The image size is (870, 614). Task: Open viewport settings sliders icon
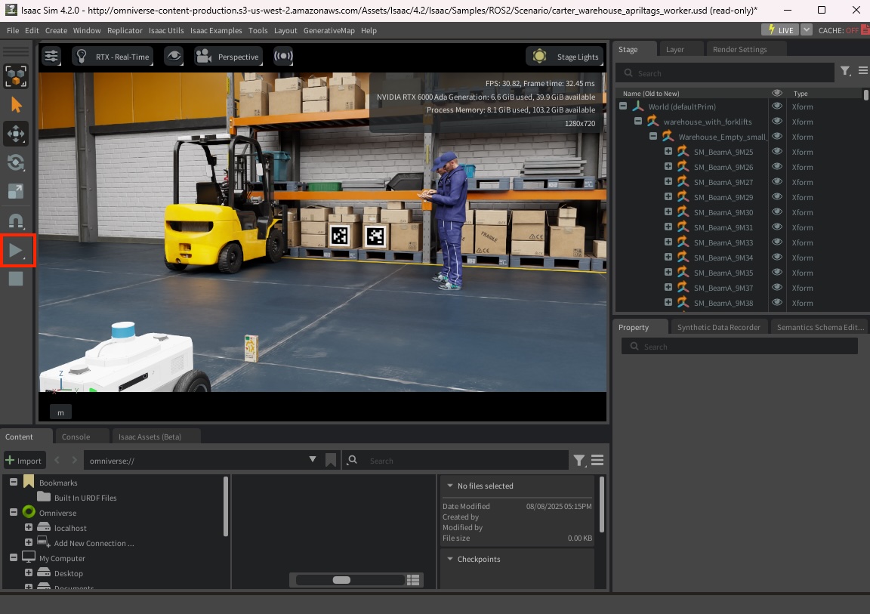click(x=51, y=56)
